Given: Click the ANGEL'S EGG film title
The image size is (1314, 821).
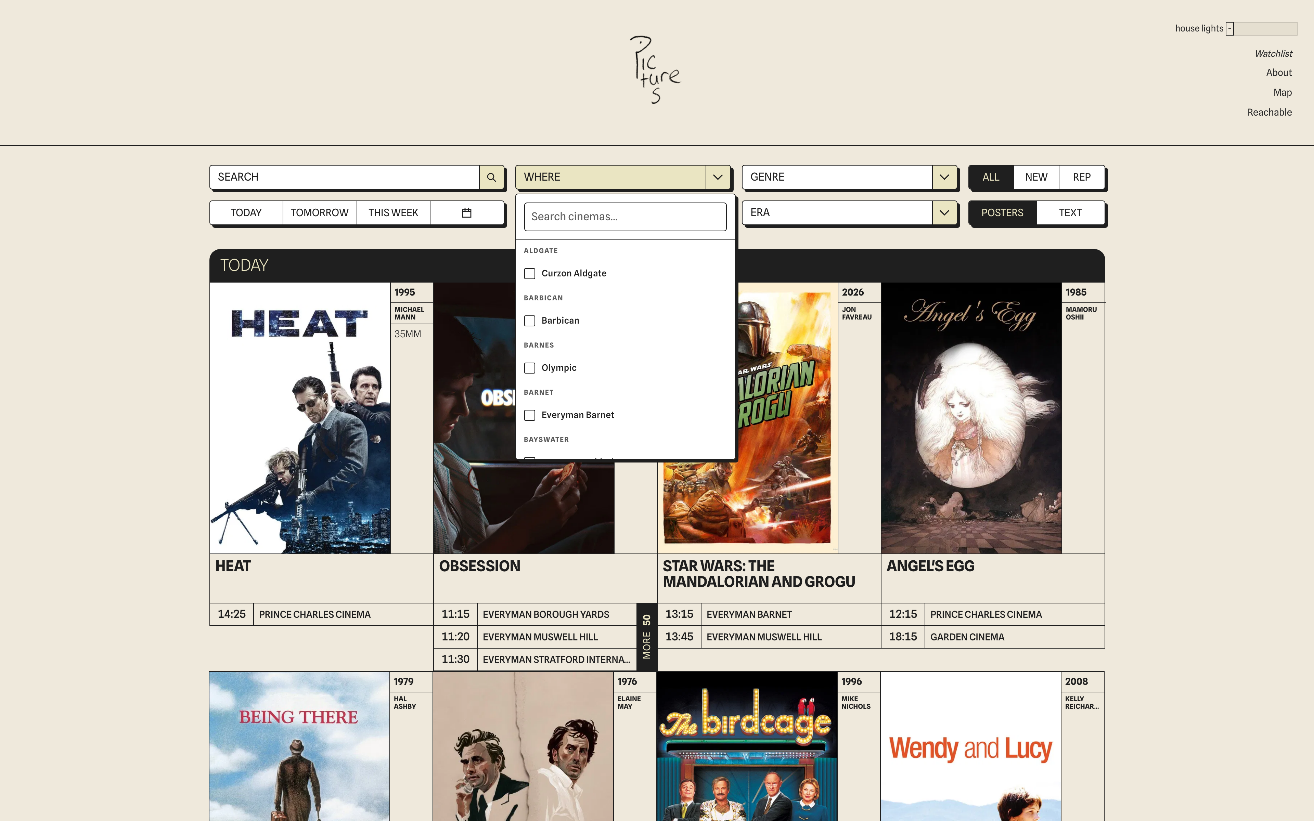Looking at the screenshot, I should [x=930, y=566].
